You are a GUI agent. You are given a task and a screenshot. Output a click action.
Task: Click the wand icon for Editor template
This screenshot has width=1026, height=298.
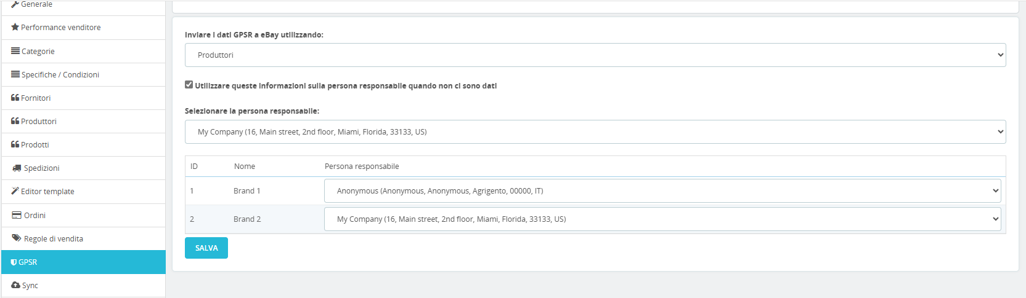(15, 191)
